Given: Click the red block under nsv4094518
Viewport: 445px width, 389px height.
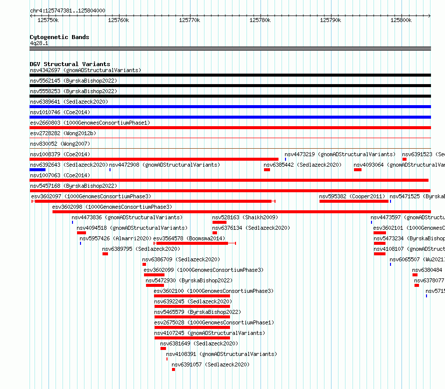Looking at the screenshot, I should coord(81,233).
